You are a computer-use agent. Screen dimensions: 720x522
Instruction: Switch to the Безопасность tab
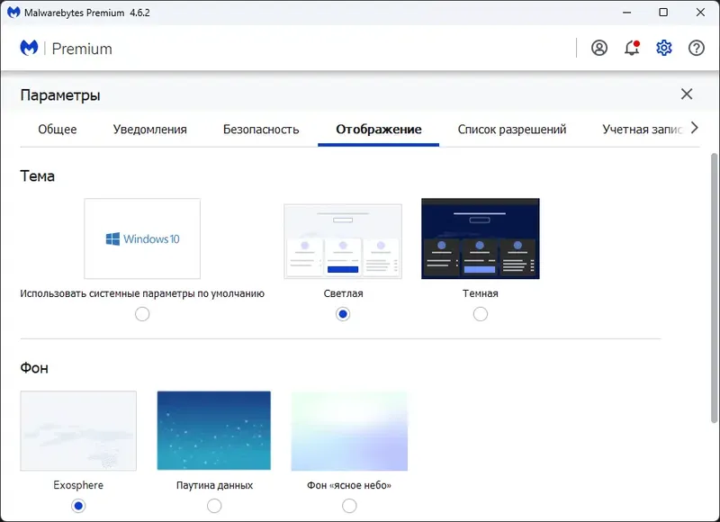click(x=259, y=129)
